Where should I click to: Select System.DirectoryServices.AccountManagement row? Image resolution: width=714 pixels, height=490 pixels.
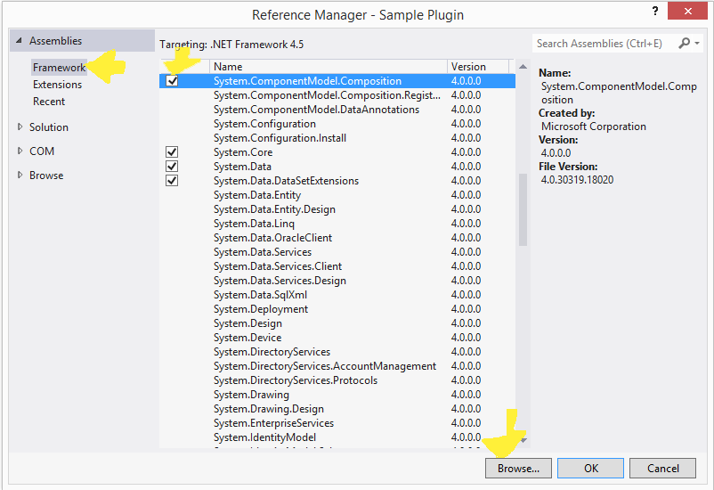[x=337, y=365]
